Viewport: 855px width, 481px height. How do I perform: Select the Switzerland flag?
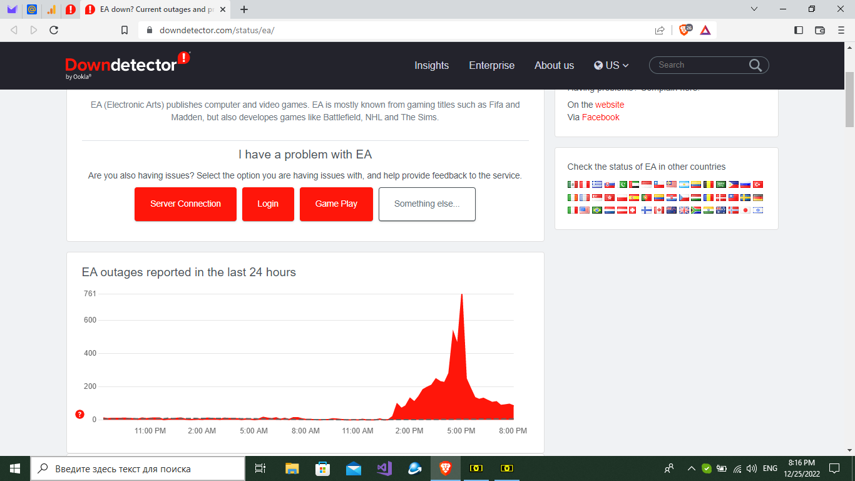click(x=632, y=210)
